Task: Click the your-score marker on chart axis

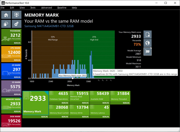Action: pos(73,78)
